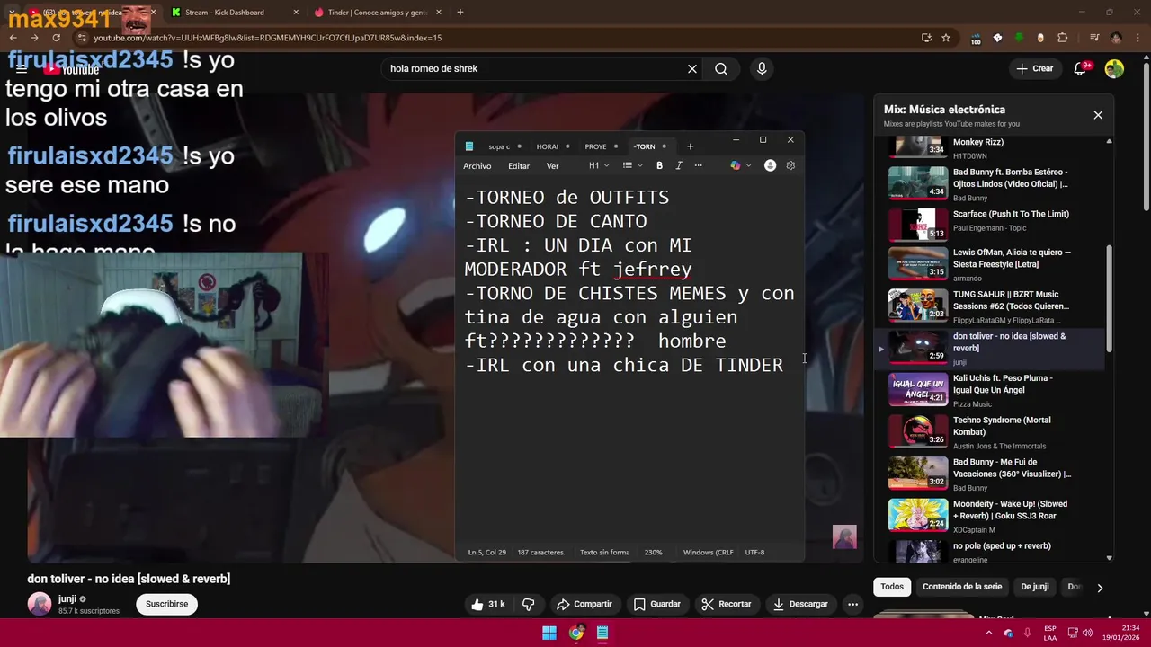
Task: Open the Ver menu in Notepad
Action: 552,165
